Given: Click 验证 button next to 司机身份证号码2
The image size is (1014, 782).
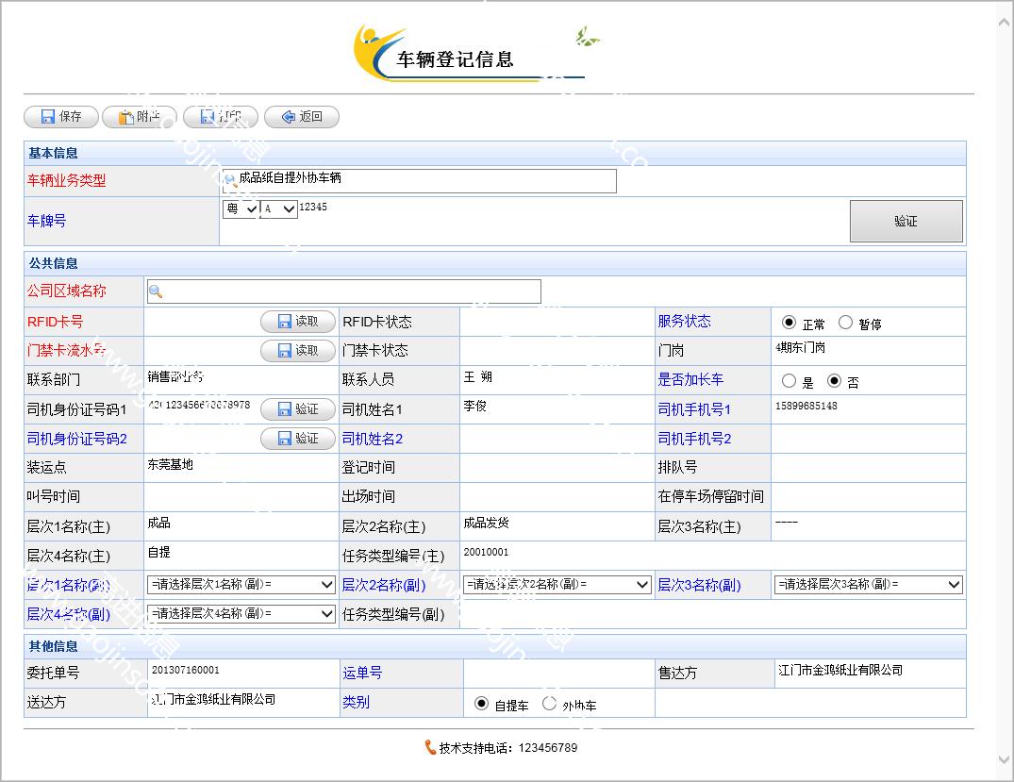Looking at the screenshot, I should coord(297,439).
